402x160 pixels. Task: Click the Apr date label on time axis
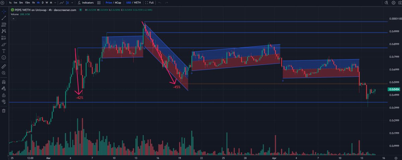point(275,157)
